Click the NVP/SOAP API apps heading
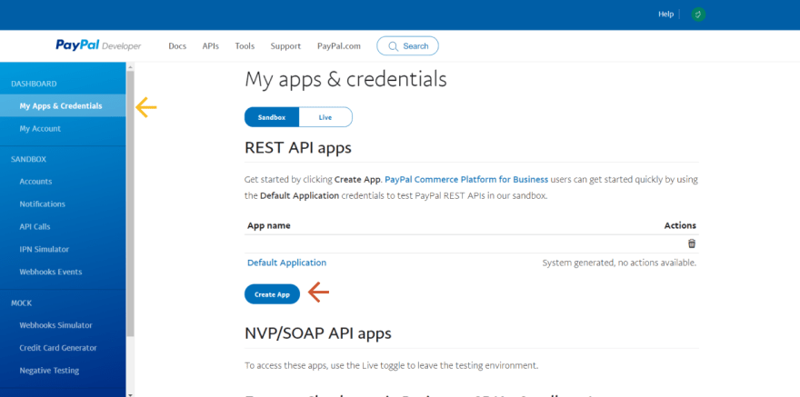This screenshot has height=397, width=800. (318, 333)
